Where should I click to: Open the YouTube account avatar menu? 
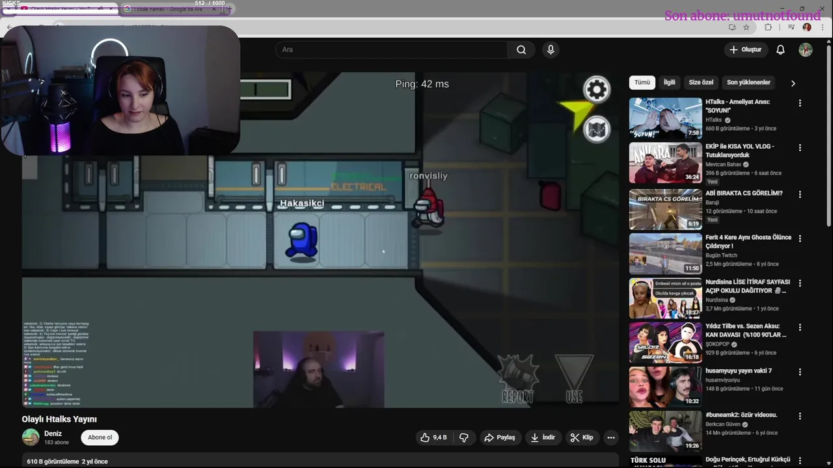806,50
